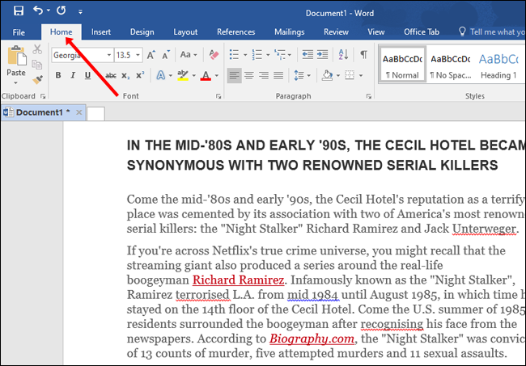Justify the text
526x366 pixels.
(278, 75)
